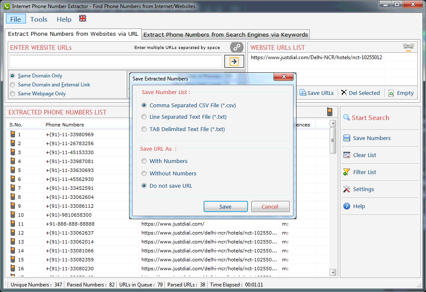Select justdial Delhi-NCR URL in list
Screen dimensions: 426x292
[317, 57]
